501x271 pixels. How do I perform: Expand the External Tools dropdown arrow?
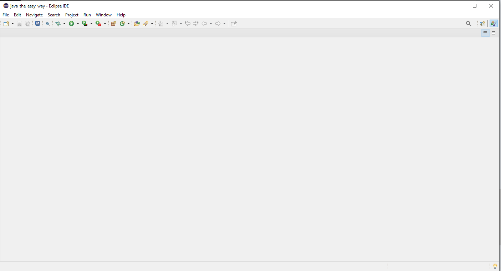point(105,24)
